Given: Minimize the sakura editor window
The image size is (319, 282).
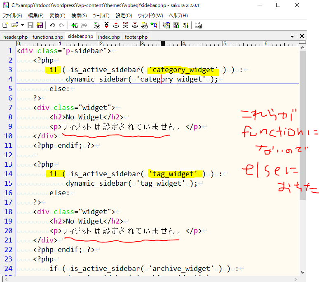Looking at the screenshot, I should (260, 5).
